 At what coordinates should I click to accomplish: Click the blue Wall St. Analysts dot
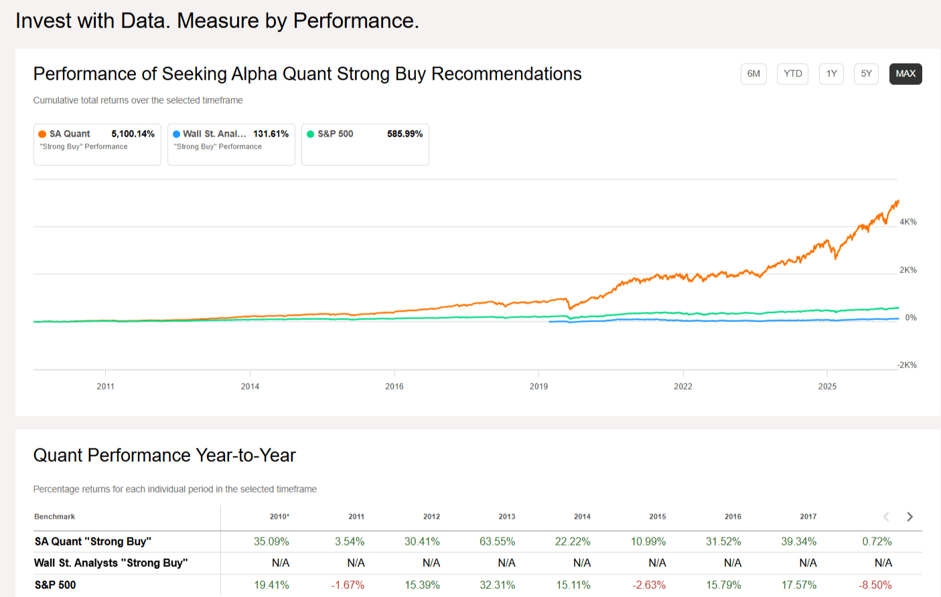click(x=176, y=134)
